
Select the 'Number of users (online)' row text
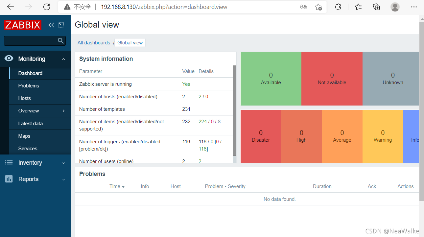pos(106,161)
